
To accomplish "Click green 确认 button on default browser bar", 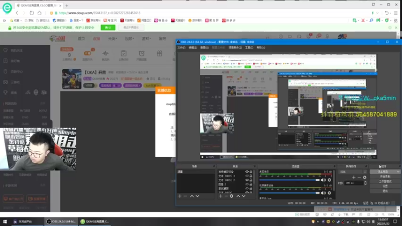I will pyautogui.click(x=108, y=28).
